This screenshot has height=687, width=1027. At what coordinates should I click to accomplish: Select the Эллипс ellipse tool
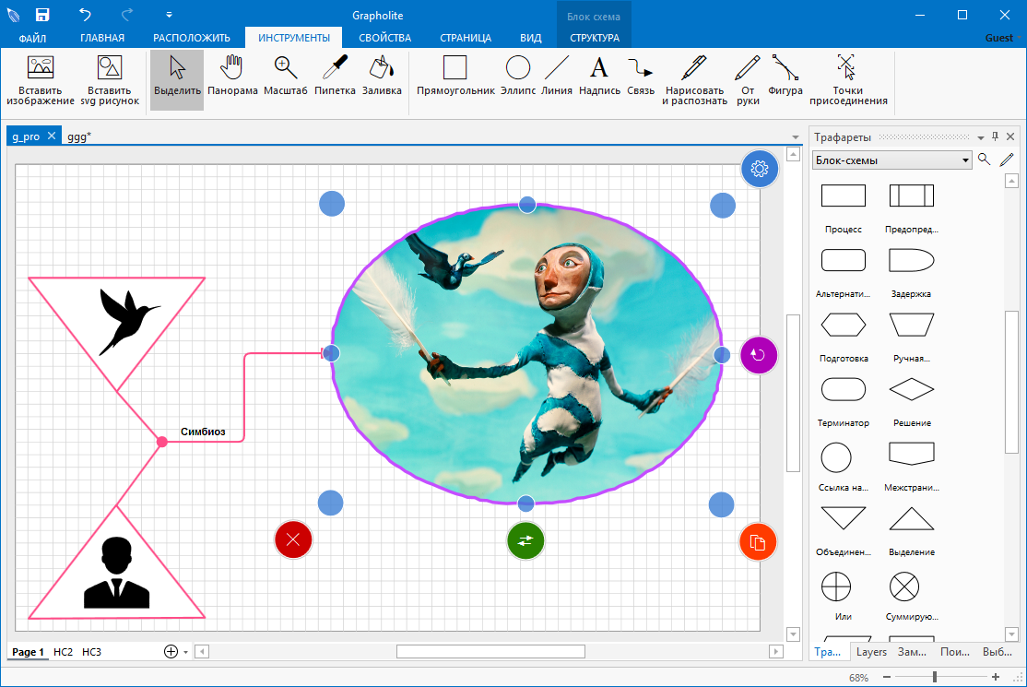(518, 77)
